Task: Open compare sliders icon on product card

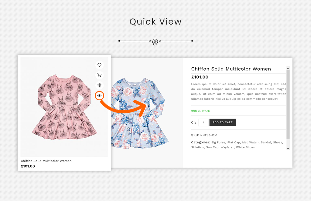Action: pyautogui.click(x=99, y=85)
